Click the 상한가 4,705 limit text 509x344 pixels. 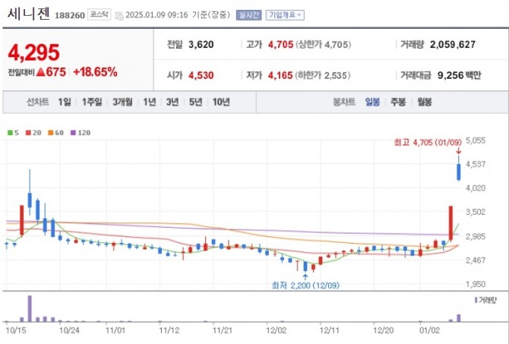pyautogui.click(x=323, y=45)
